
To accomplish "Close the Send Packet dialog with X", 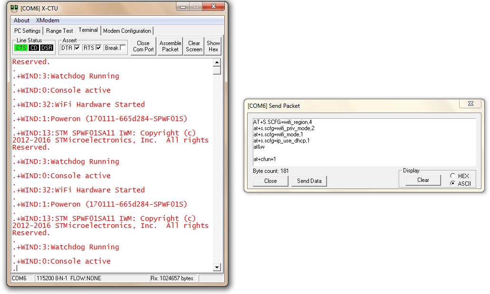I will point(471,104).
